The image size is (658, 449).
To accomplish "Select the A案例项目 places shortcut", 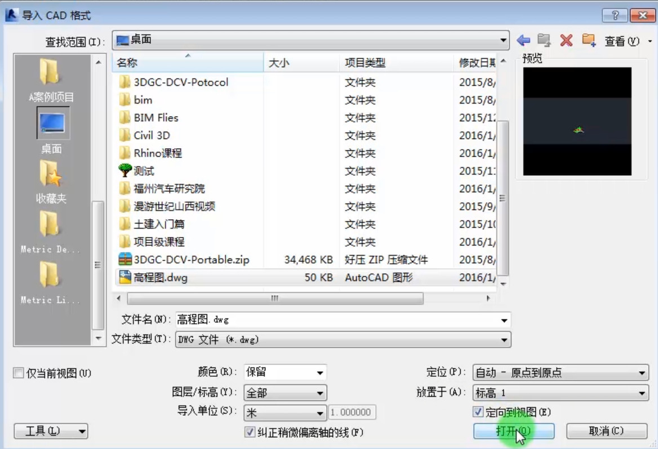I will 51,81.
